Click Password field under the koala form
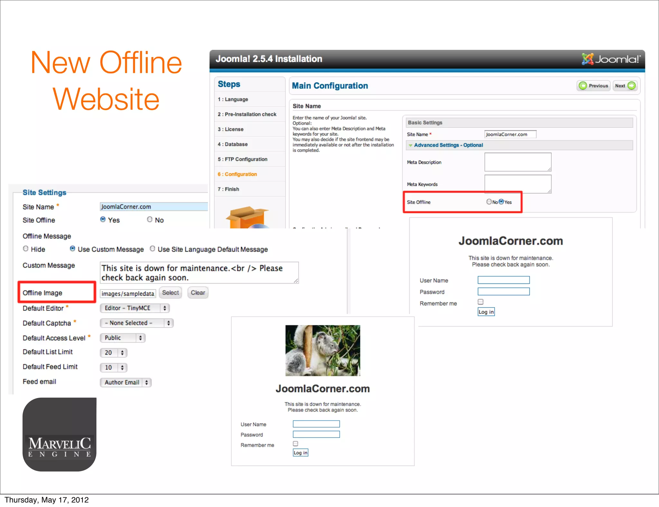 316,434
